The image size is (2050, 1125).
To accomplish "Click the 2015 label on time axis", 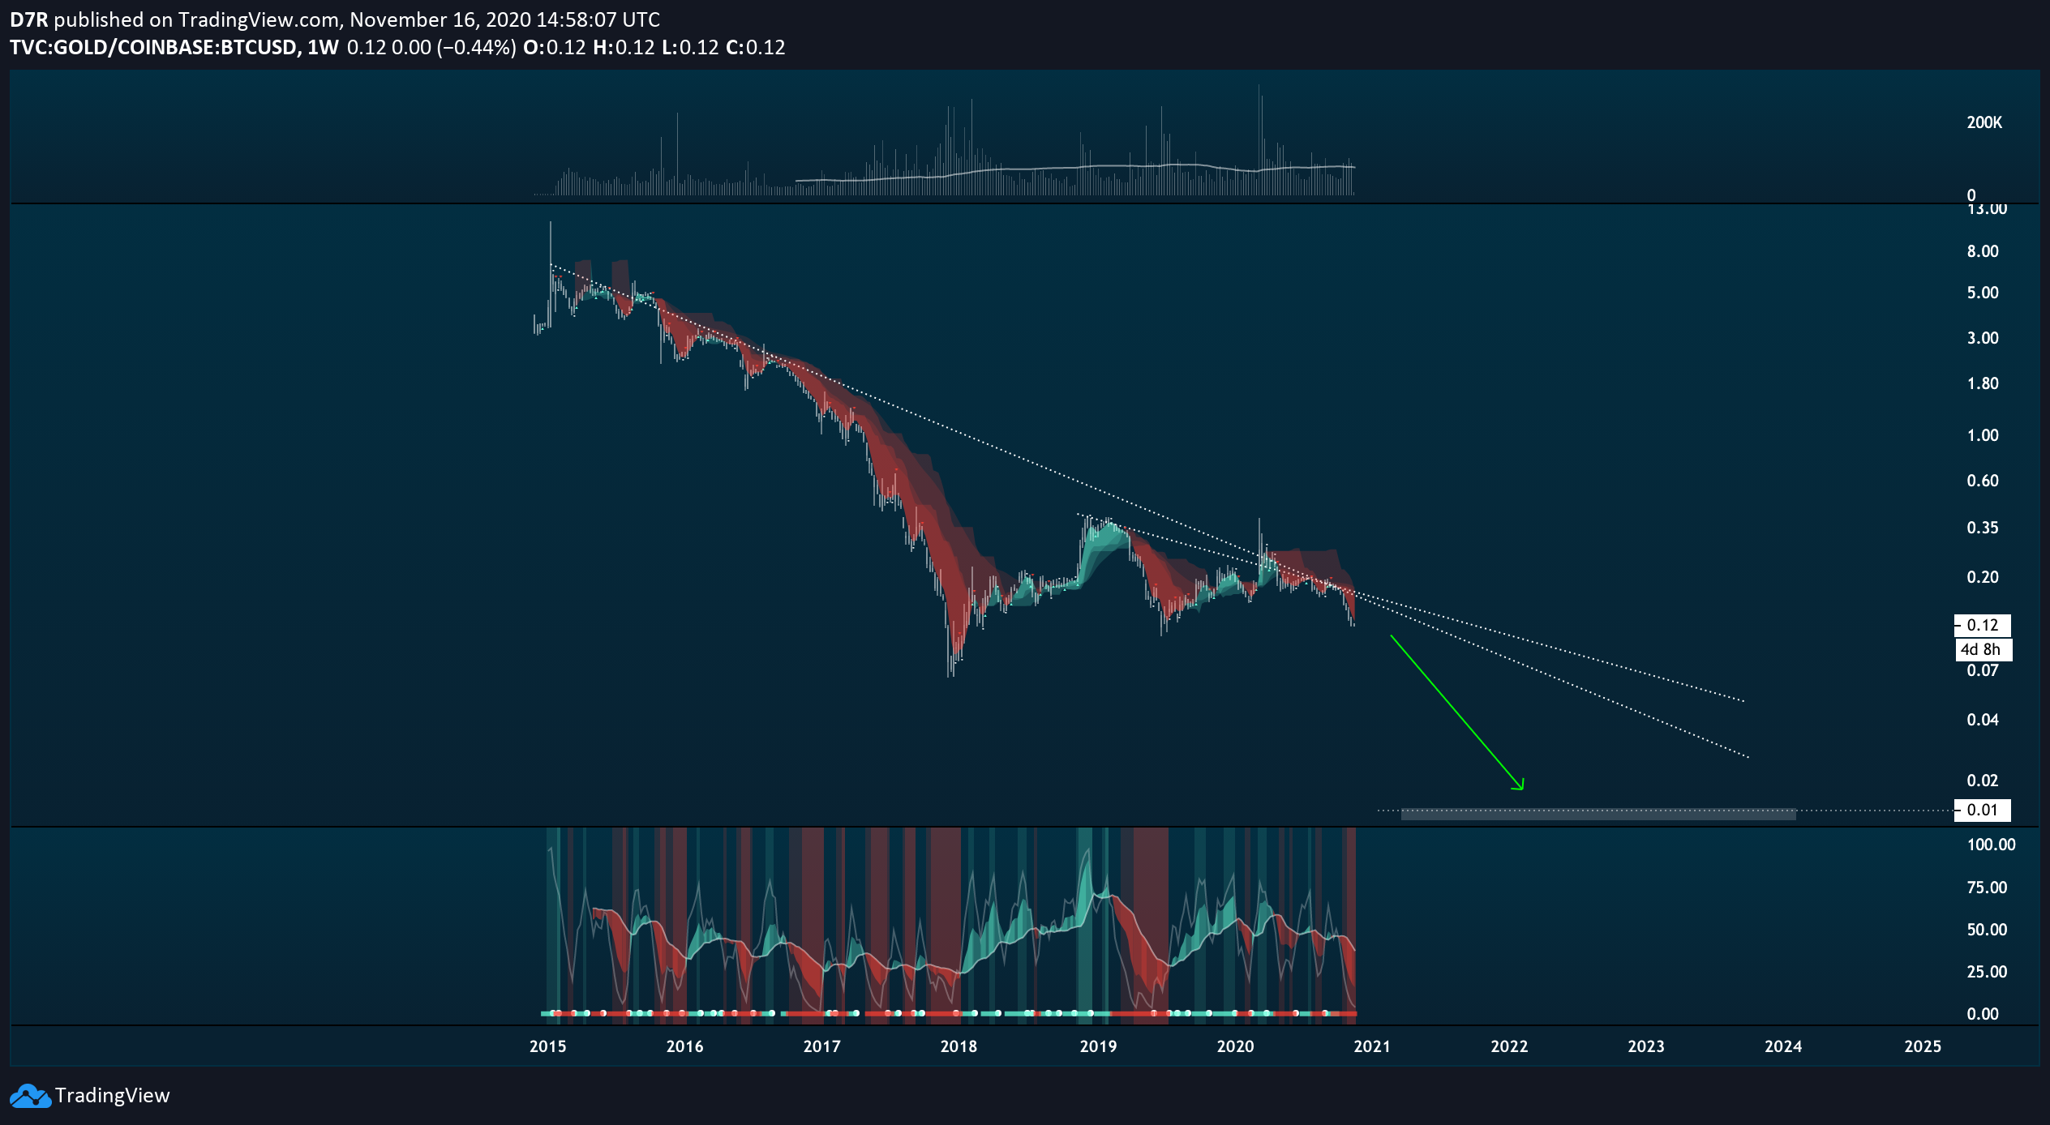I will (548, 1046).
